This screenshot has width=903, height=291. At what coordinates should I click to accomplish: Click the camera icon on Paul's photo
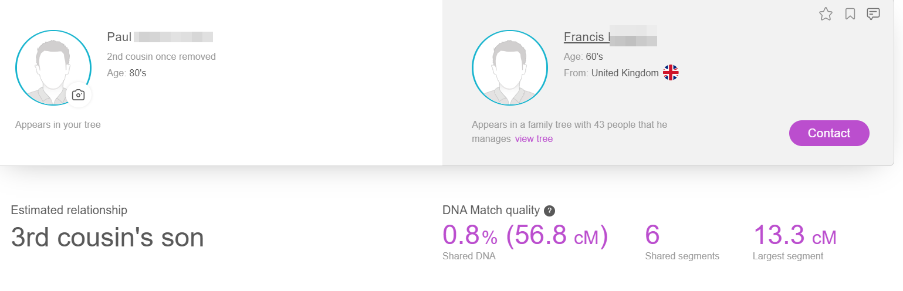click(79, 95)
